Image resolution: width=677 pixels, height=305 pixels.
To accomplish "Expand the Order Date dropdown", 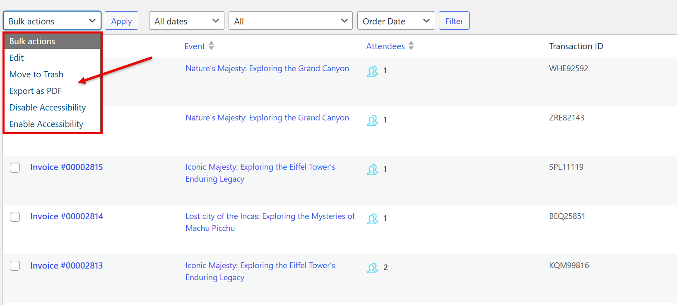I will pos(396,21).
